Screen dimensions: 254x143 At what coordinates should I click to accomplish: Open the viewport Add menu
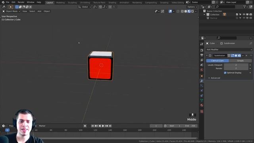[x=39, y=12]
